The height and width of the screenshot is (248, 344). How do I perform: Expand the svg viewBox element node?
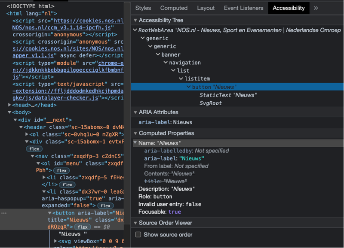(56, 242)
